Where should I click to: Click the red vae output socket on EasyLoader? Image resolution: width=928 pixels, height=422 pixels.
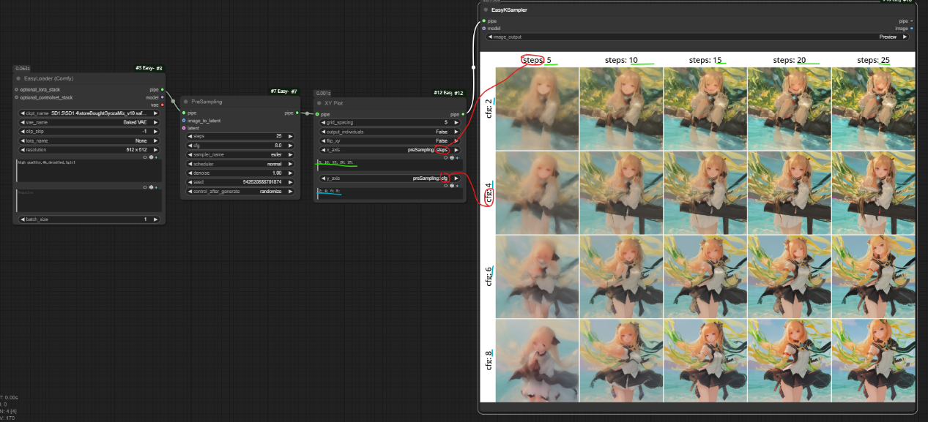[162, 105]
